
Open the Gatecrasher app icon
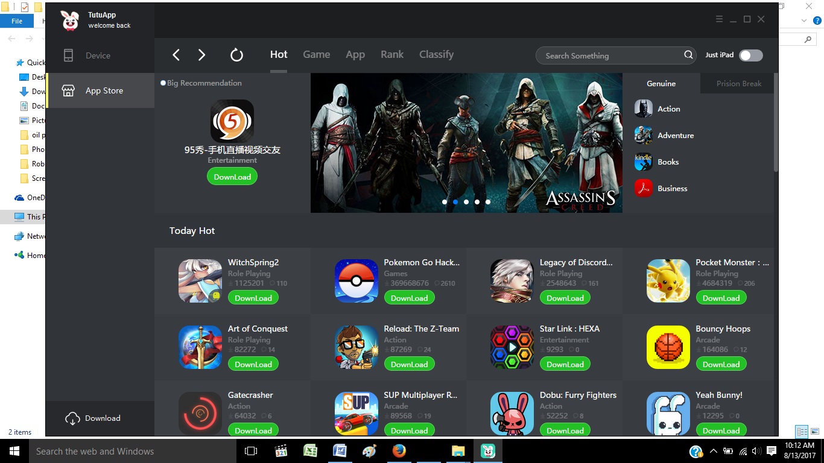pos(200,414)
